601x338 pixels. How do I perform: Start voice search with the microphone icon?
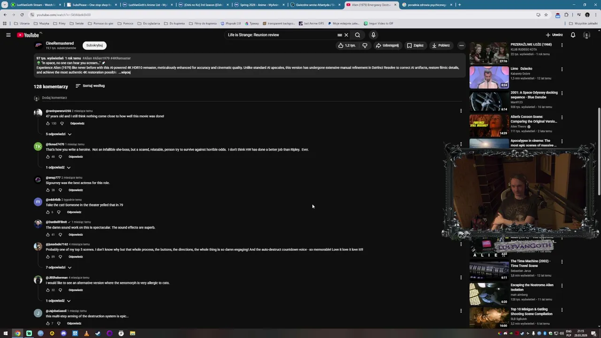373,35
